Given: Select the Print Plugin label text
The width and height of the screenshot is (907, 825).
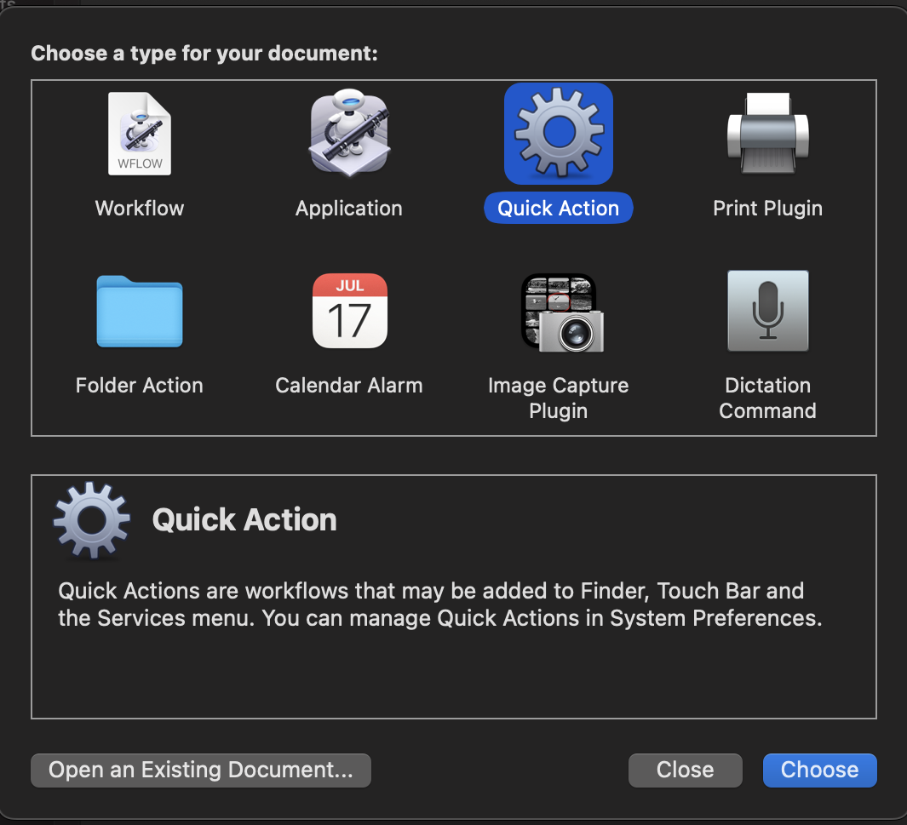Looking at the screenshot, I should (x=767, y=208).
